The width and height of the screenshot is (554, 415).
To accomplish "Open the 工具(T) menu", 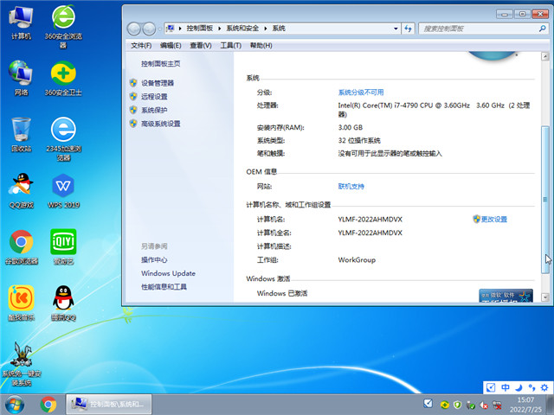I will click(231, 46).
